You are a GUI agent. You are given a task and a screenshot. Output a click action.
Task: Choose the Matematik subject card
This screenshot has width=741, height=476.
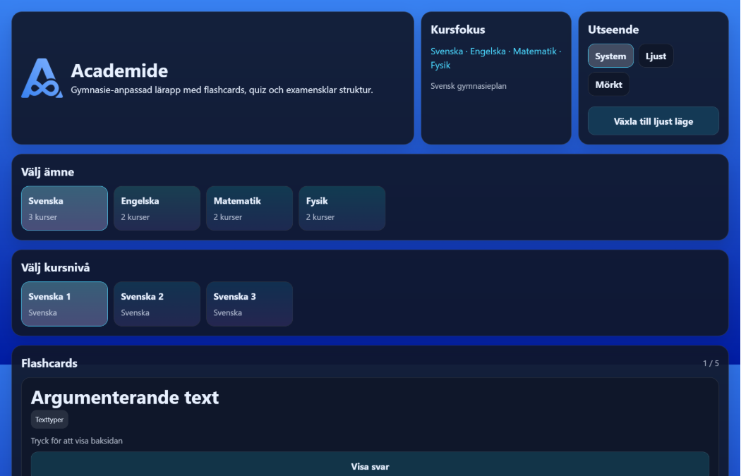click(x=249, y=208)
